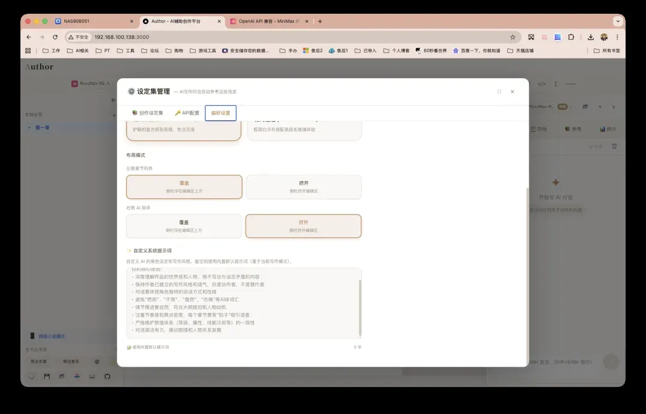Click the book icon in bottom toolbar
The height and width of the screenshot is (414, 646).
92,376
